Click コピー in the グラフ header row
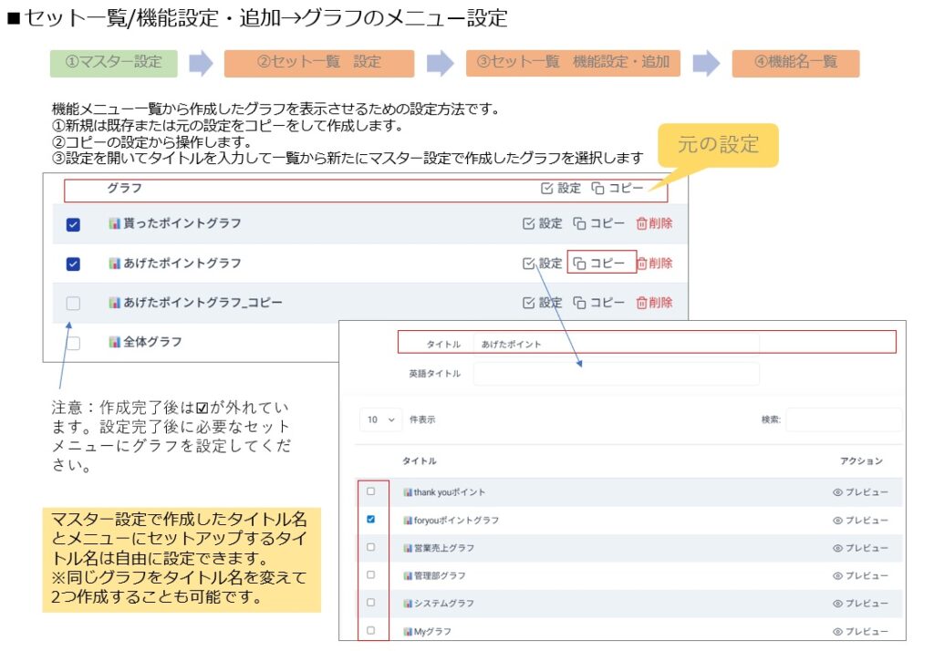The height and width of the screenshot is (651, 934). [x=617, y=189]
